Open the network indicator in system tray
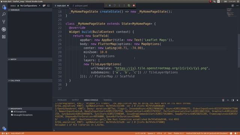The image size is (240, 135). (x=214, y=1)
